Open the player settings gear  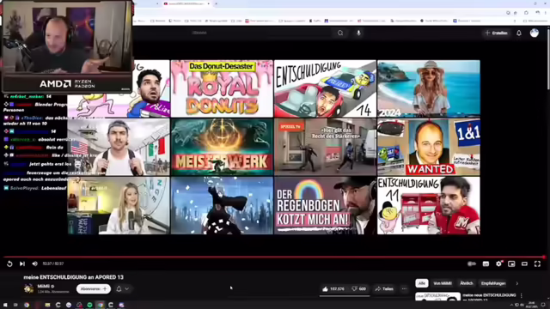[x=498, y=264]
